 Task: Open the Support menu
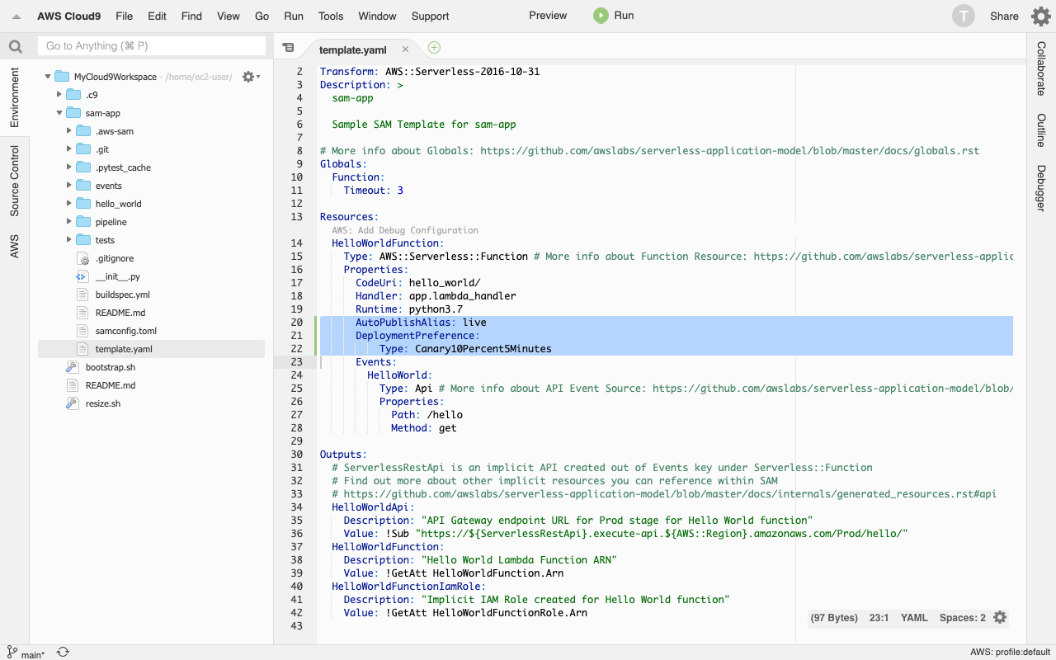coord(431,16)
